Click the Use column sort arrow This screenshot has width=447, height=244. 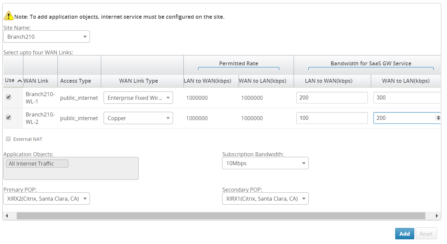[x=19, y=81]
